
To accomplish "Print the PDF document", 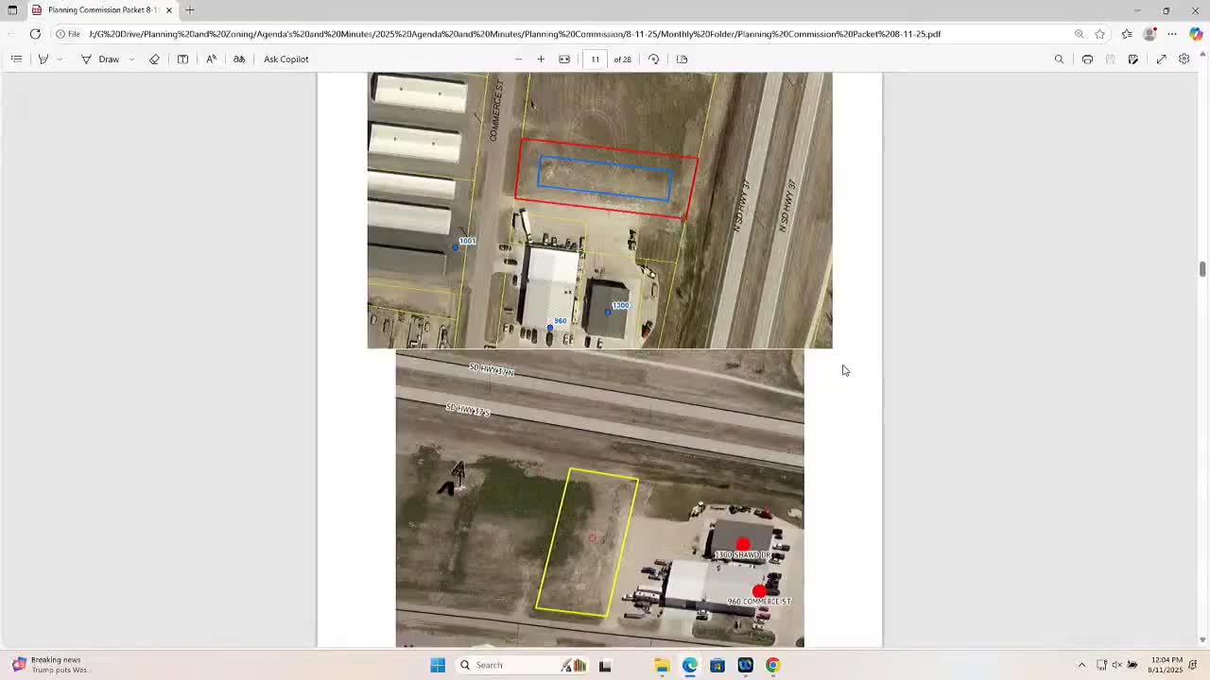I will click(x=1087, y=59).
